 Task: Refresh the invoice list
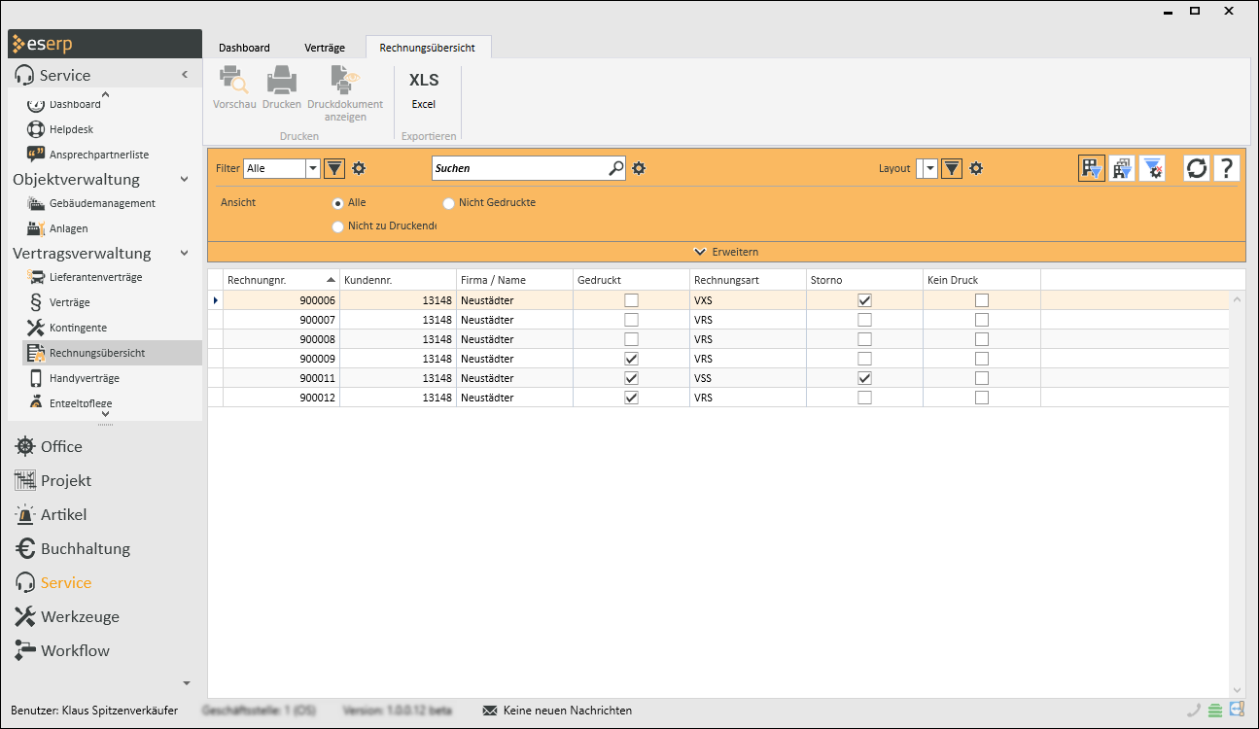tap(1197, 168)
